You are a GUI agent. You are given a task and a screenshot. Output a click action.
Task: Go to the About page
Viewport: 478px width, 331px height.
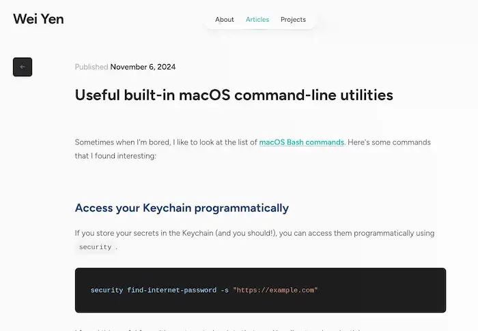click(x=225, y=20)
